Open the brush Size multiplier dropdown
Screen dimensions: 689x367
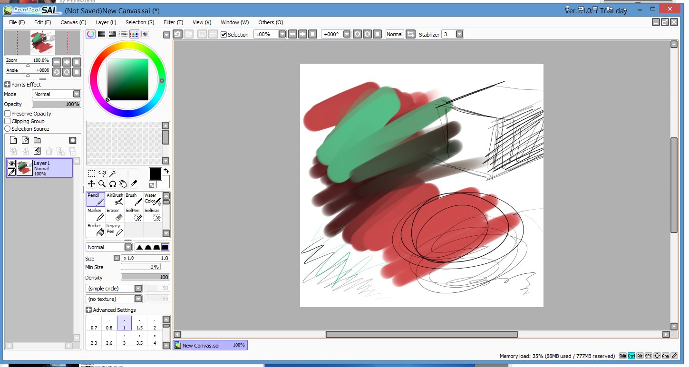pos(116,258)
